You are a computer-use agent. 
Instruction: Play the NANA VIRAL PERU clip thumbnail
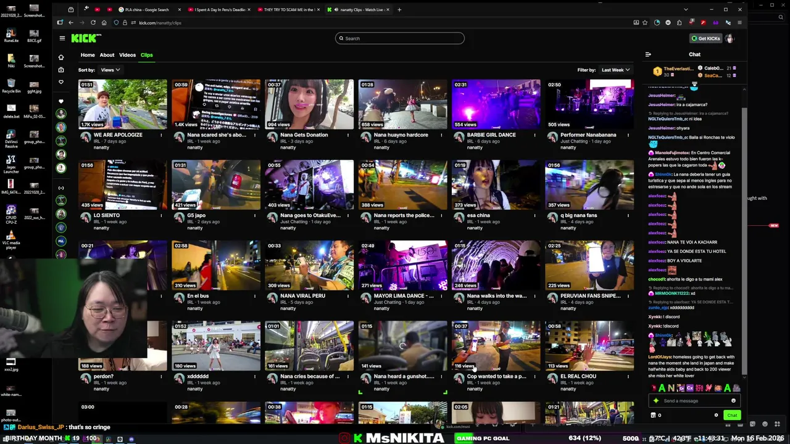coord(309,265)
